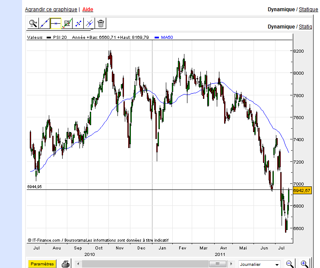Click the zoom out magnifier
The height and width of the screenshot is (268, 320).
[290, 264]
